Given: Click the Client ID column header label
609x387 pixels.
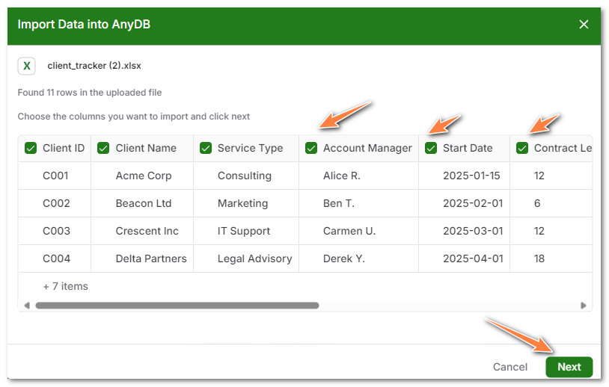Looking at the screenshot, I should point(64,148).
